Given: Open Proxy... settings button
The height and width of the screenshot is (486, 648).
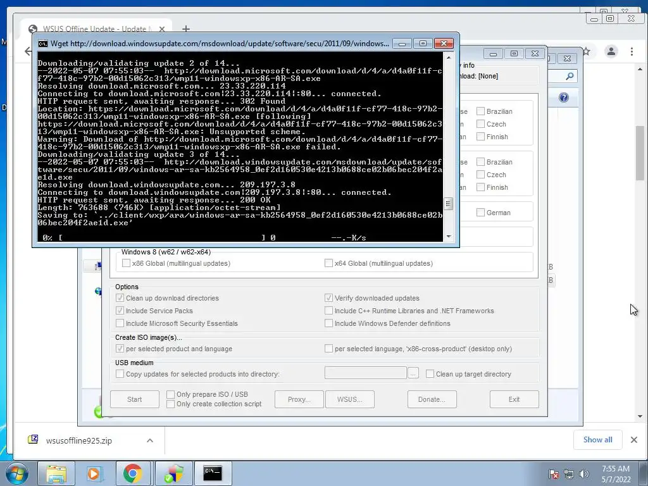Looking at the screenshot, I should click(299, 399).
